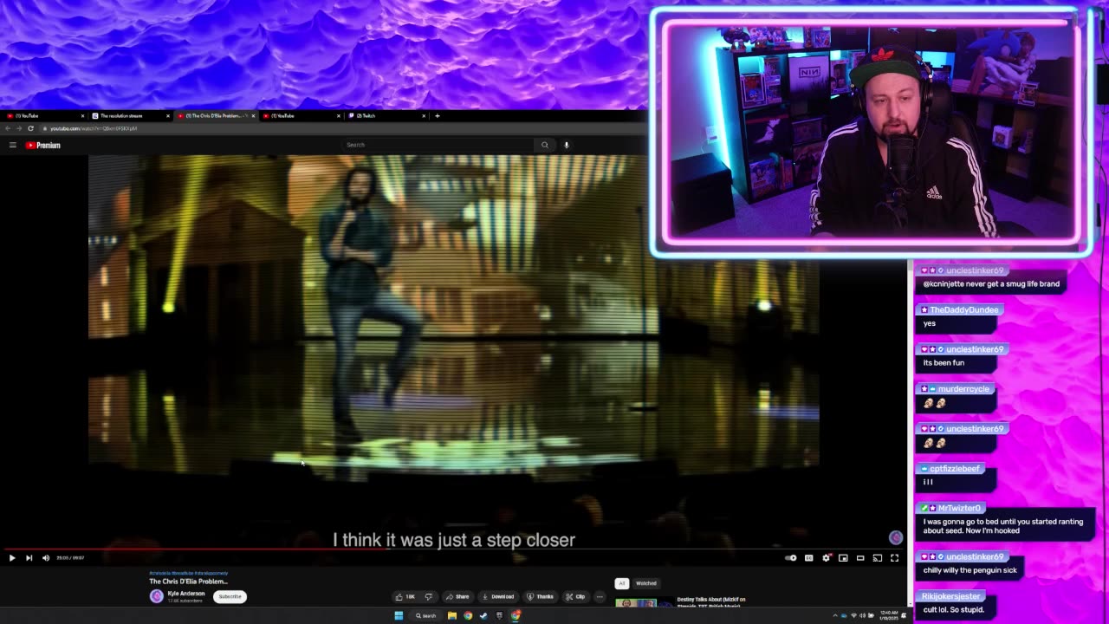Switch to the fourth YouTube tab

coord(300,115)
